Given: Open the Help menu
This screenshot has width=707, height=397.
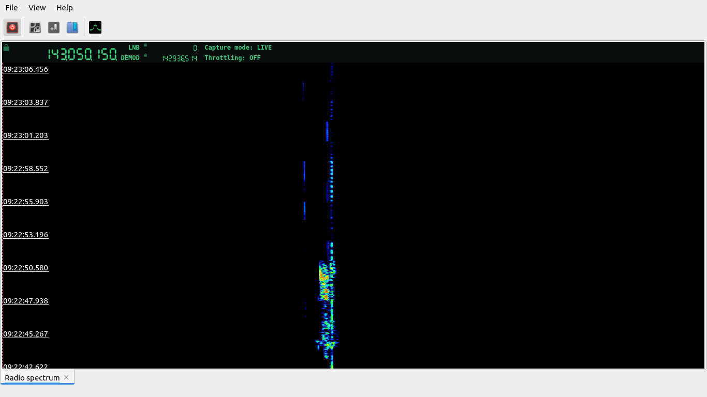Looking at the screenshot, I should (x=65, y=8).
